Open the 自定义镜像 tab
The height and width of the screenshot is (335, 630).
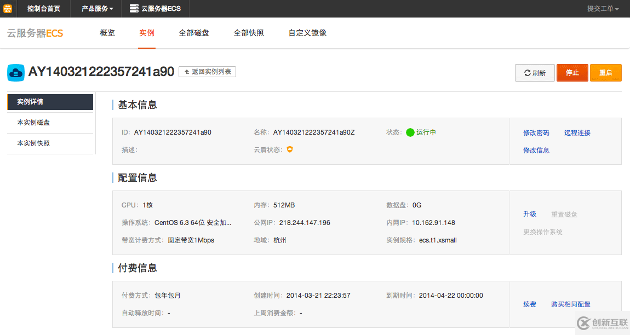(307, 33)
